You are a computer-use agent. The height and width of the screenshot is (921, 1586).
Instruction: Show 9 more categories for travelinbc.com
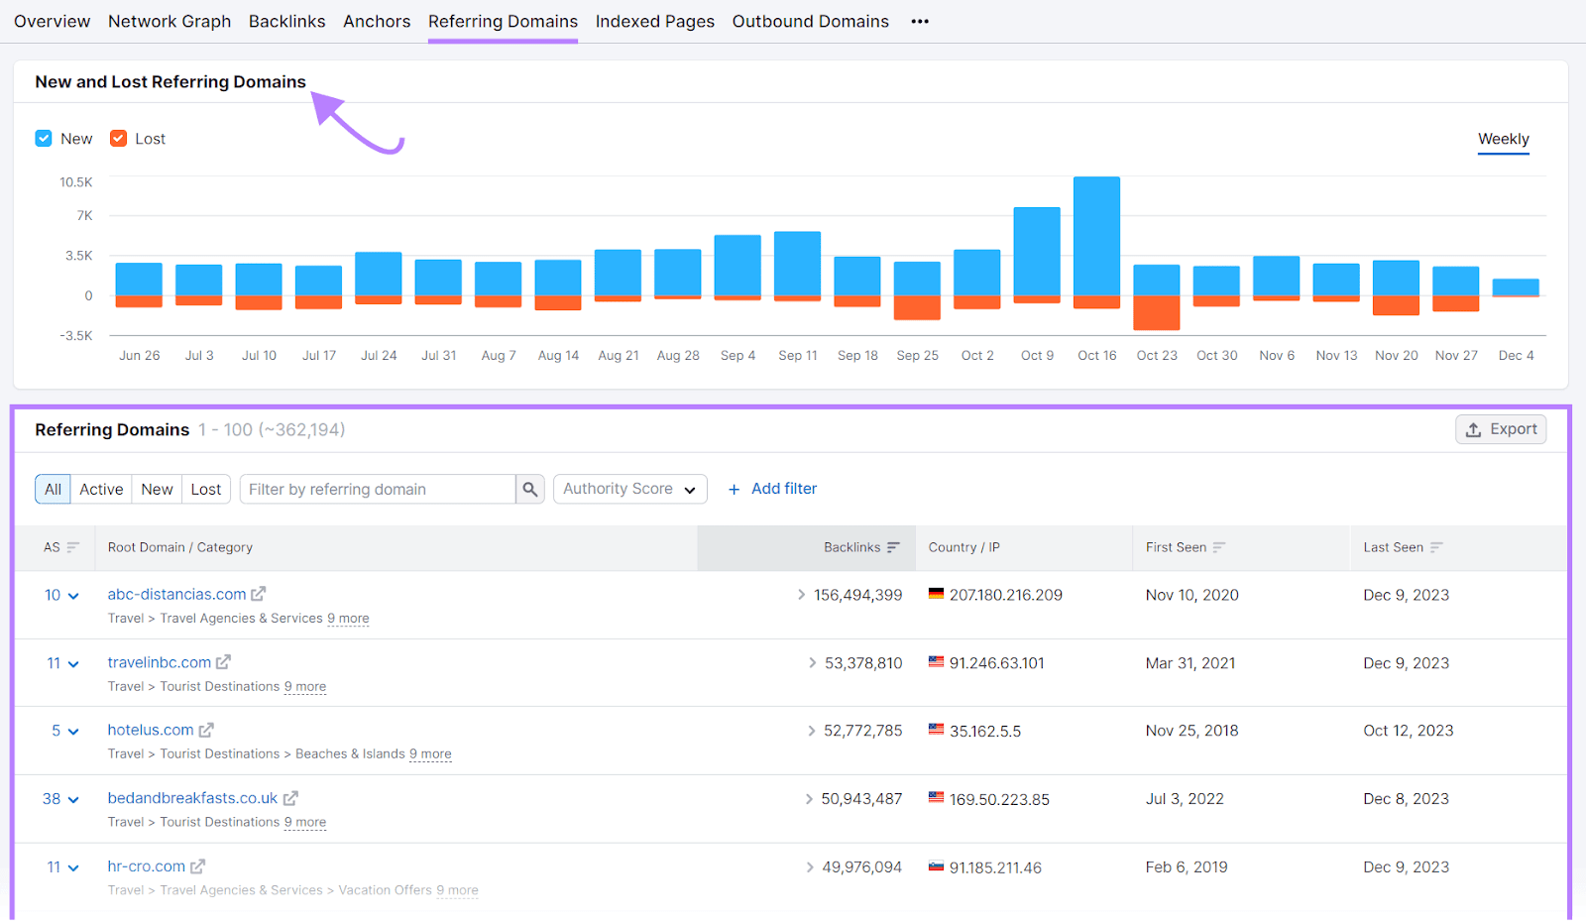[305, 687]
